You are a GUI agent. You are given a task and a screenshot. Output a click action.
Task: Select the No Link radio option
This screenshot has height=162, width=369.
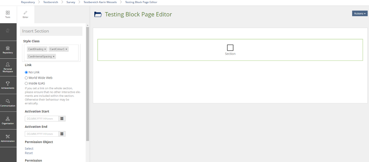pos(26,72)
